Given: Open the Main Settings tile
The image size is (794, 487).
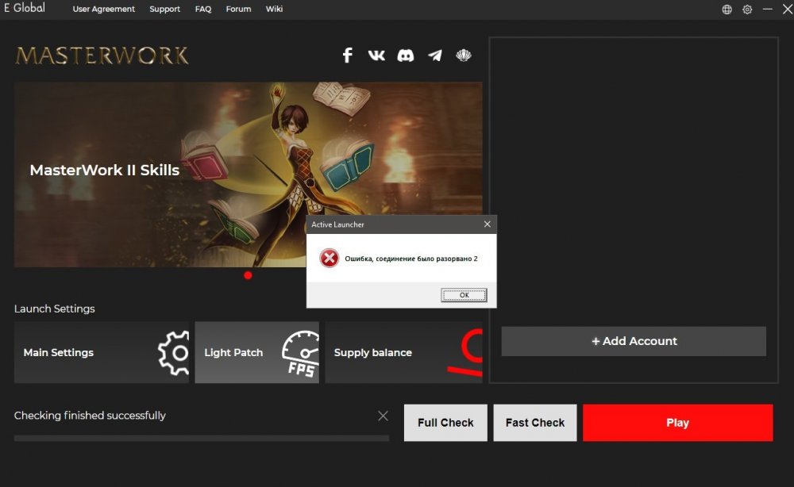Looking at the screenshot, I should click(102, 352).
